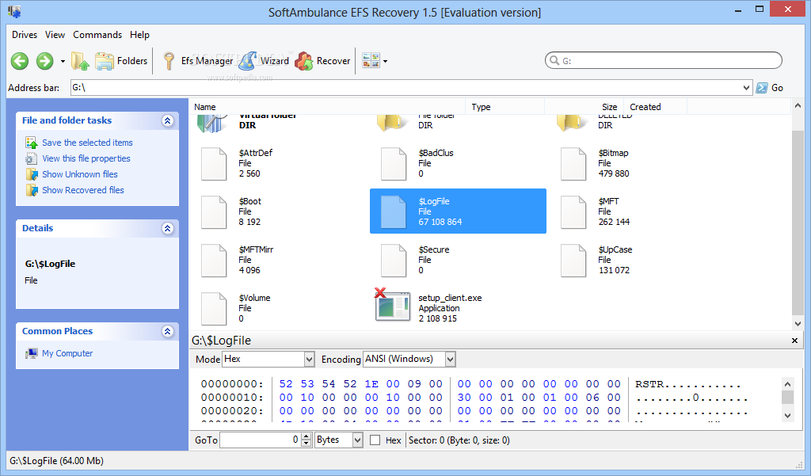Select the $MFT file icon
The width and height of the screenshot is (811, 476).
pyautogui.click(x=573, y=212)
